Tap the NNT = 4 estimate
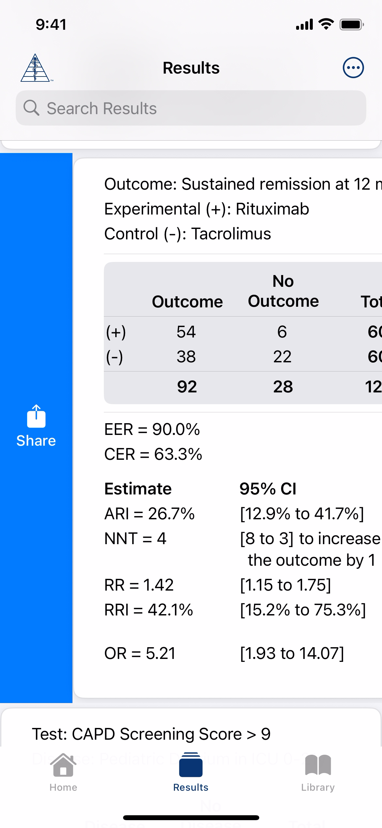Screen dimensions: 382x828 [135, 539]
